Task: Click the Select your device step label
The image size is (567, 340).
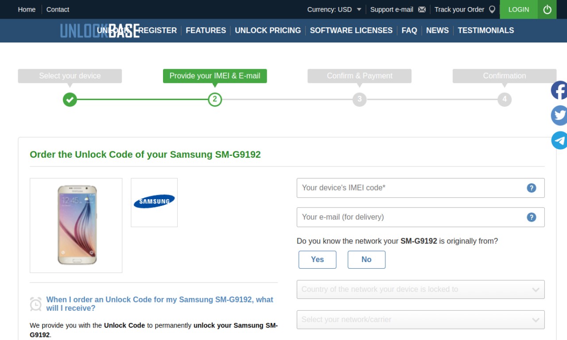Action: click(70, 76)
